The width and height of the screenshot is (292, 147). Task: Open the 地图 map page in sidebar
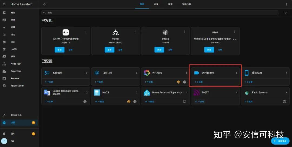[x=19, y=20]
